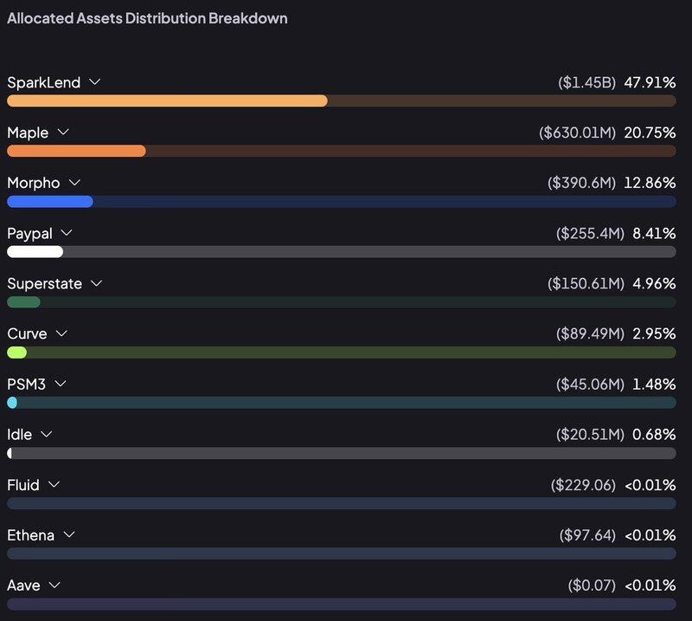Click the SparkLend orange progress bar
This screenshot has width=692, height=621.
167,100
